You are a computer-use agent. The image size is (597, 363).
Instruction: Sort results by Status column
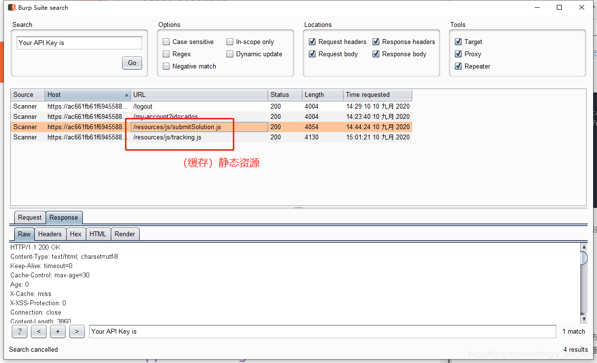coord(285,95)
